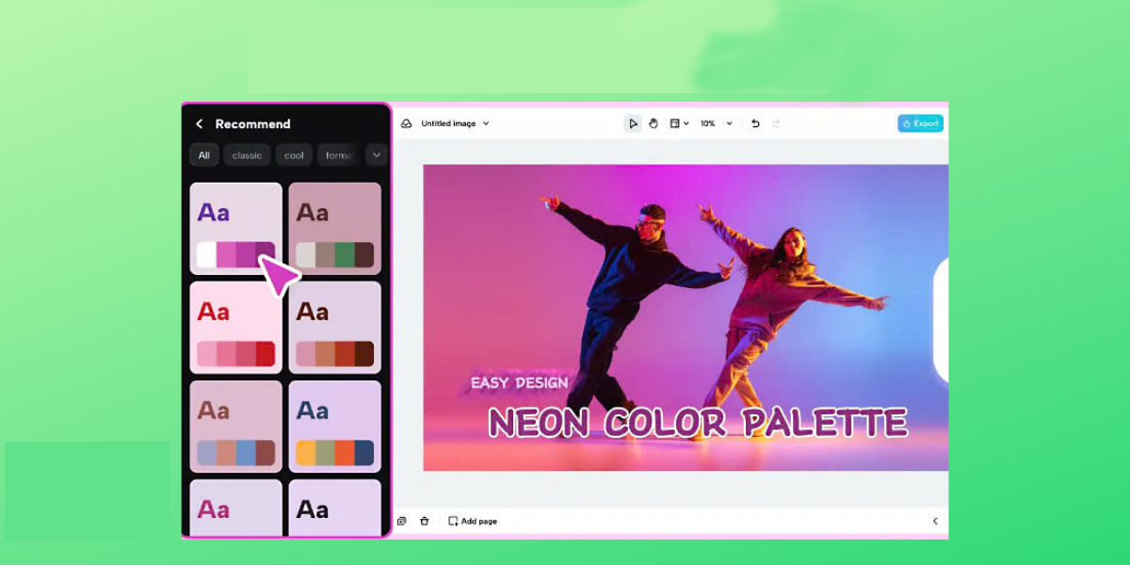Viewport: 1130px width, 565px height.
Task: Select the pointer tool in top toolbar
Action: tap(633, 123)
